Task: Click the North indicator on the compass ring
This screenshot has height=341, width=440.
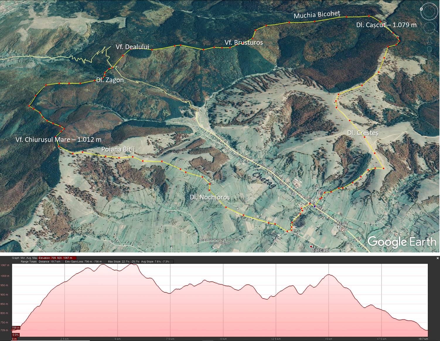Action: pyautogui.click(x=421, y=9)
